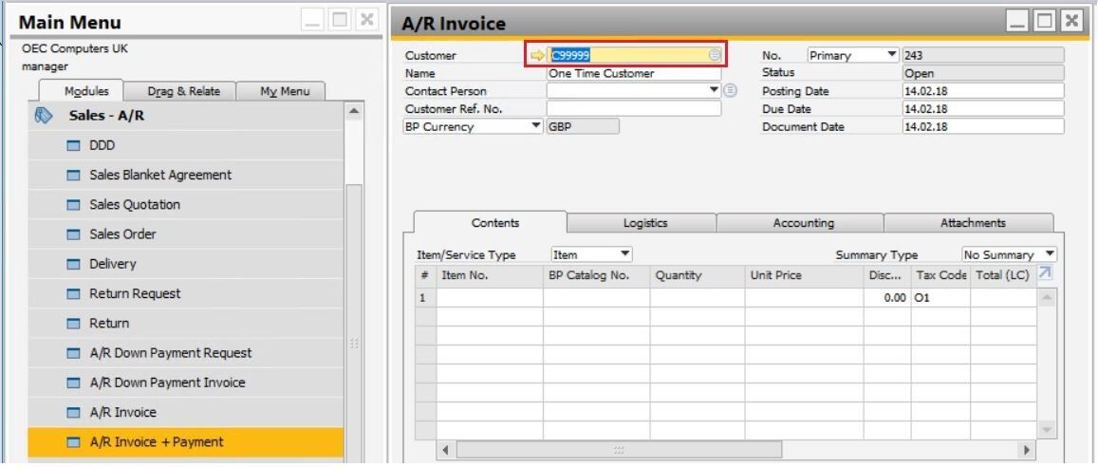Maximize the A/R Invoice window
The width and height of the screenshot is (1098, 467).
[1045, 21]
